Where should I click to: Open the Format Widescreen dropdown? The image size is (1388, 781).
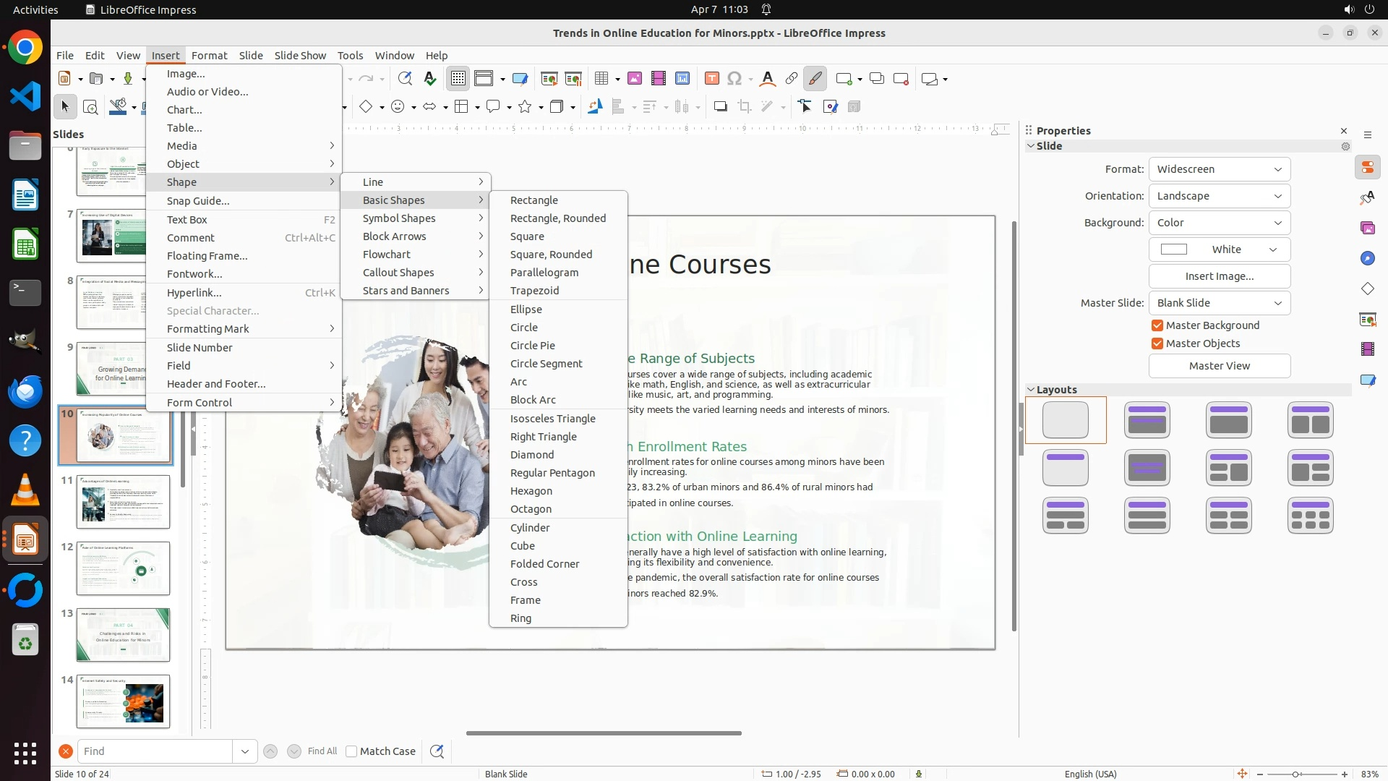coord(1219,169)
